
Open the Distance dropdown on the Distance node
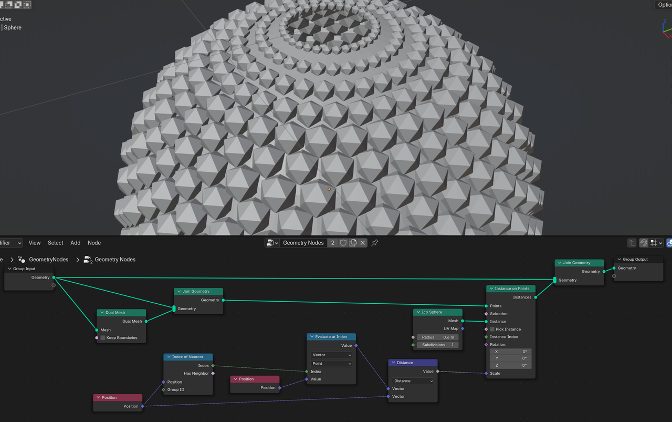tap(412, 380)
